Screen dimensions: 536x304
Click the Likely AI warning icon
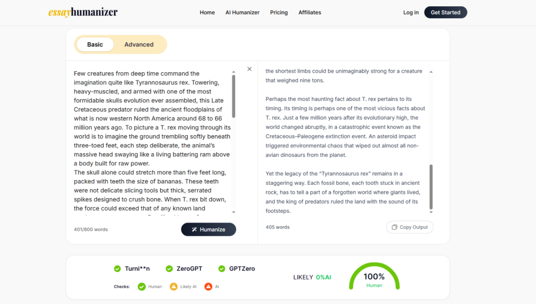point(174,286)
